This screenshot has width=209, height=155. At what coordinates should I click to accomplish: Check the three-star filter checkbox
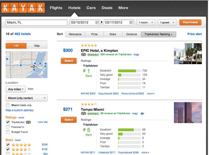(x=8, y=154)
